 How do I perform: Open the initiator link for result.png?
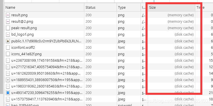pyautogui.click(x=143, y=15)
